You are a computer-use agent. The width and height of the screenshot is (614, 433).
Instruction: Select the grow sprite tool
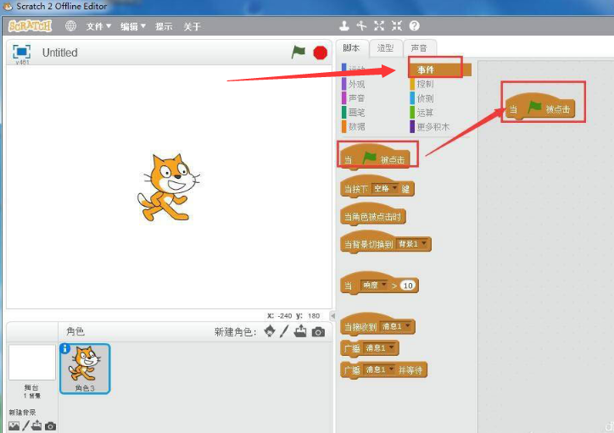pyautogui.click(x=379, y=25)
